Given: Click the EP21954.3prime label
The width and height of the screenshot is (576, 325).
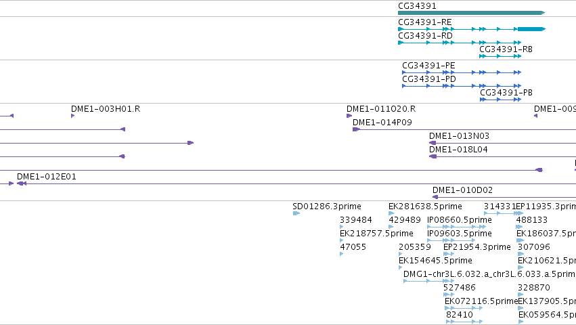Looking at the screenshot, I should [x=477, y=247].
